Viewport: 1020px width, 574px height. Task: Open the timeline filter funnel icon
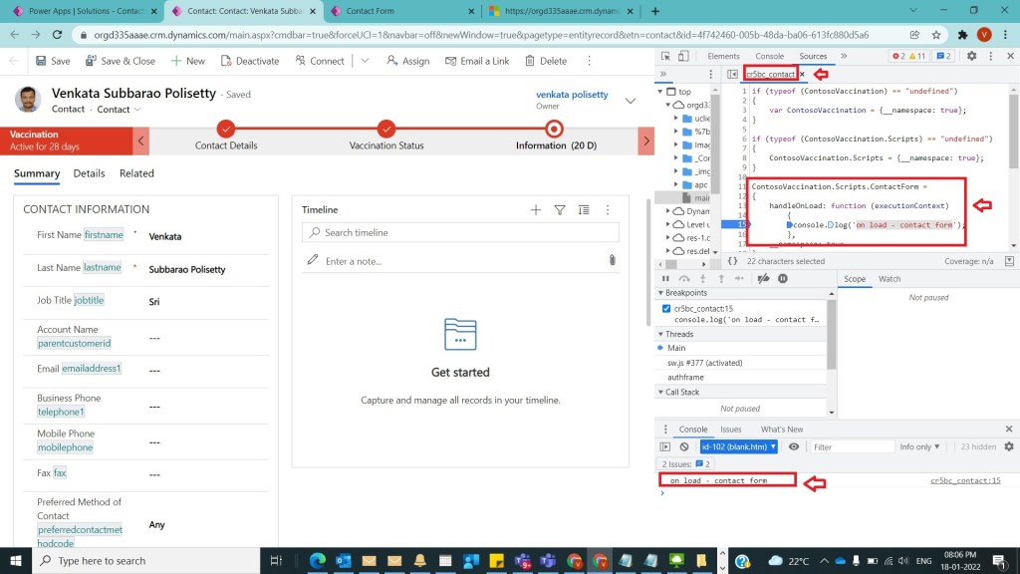pos(560,210)
